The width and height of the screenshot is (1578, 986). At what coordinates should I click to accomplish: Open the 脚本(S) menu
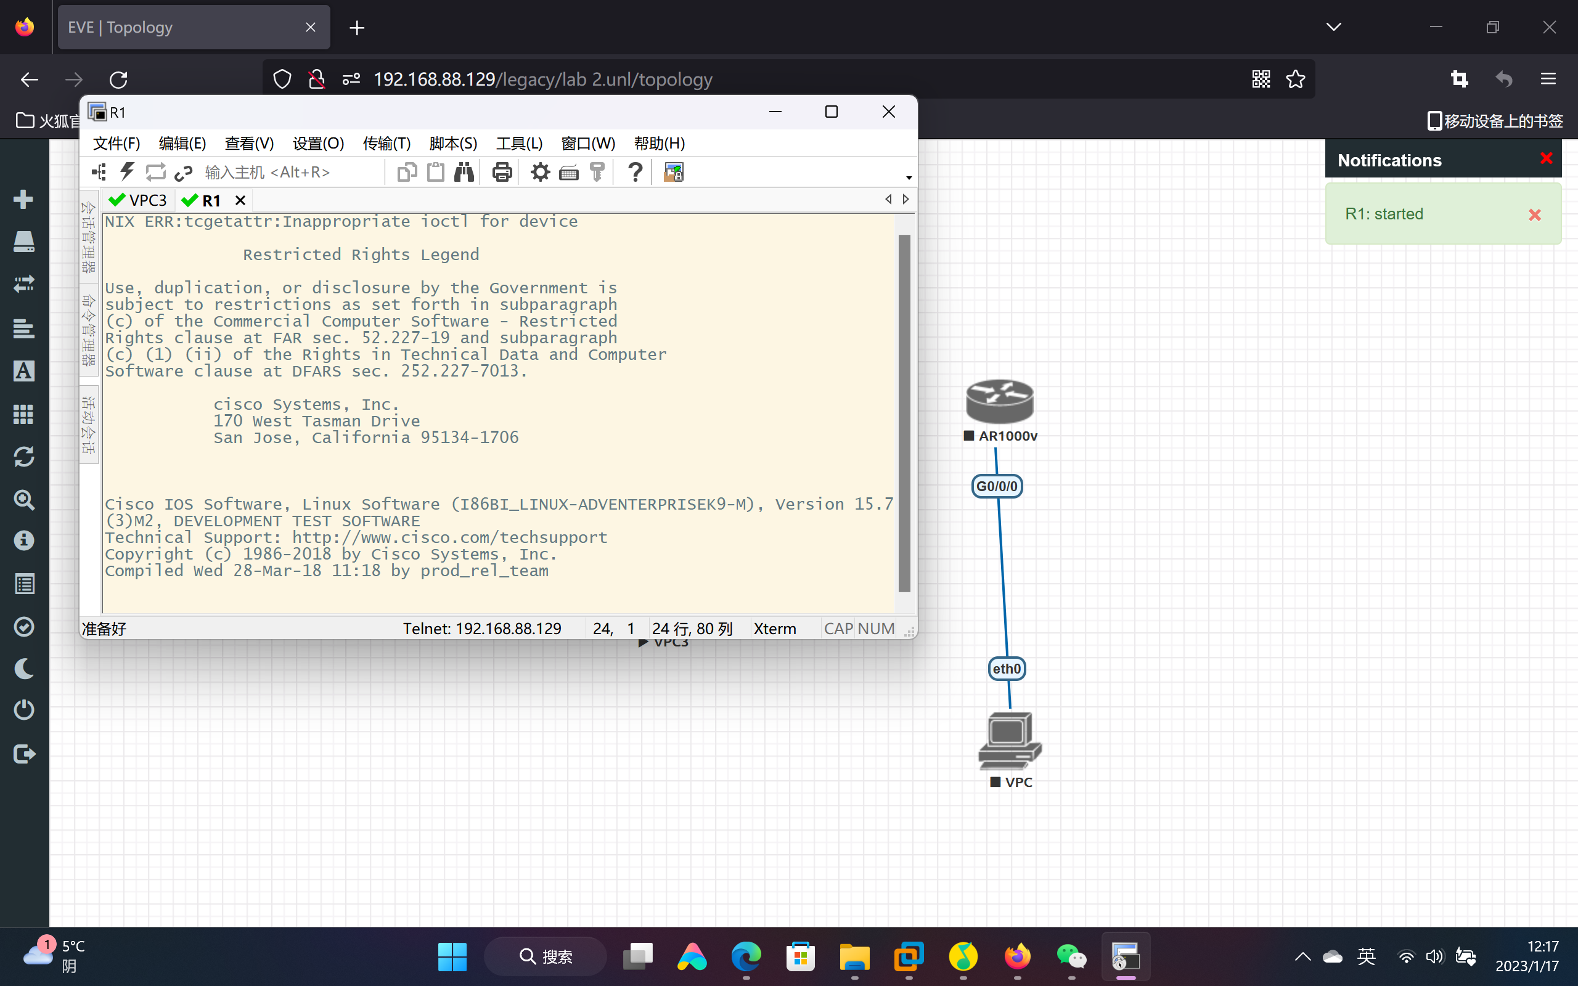452,143
